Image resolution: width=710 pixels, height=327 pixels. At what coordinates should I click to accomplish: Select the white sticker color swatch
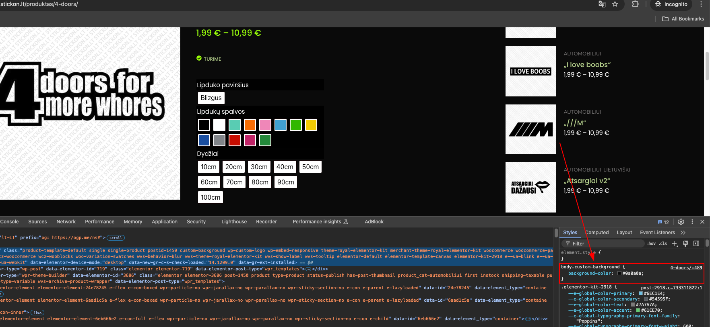pyautogui.click(x=219, y=125)
